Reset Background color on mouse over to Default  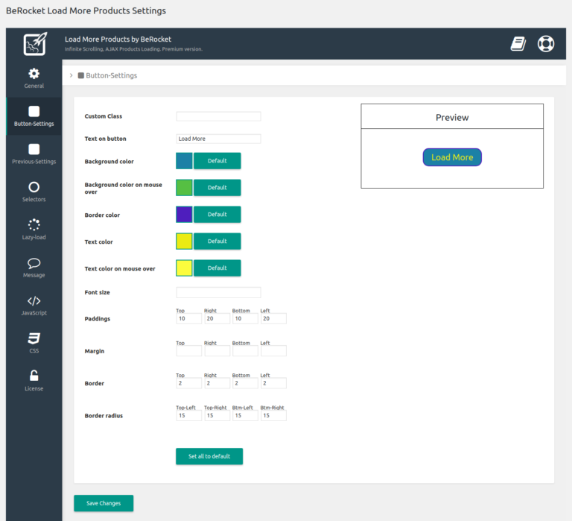[x=217, y=188]
